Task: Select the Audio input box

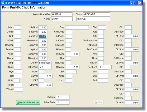Action: [x=17, y=54]
